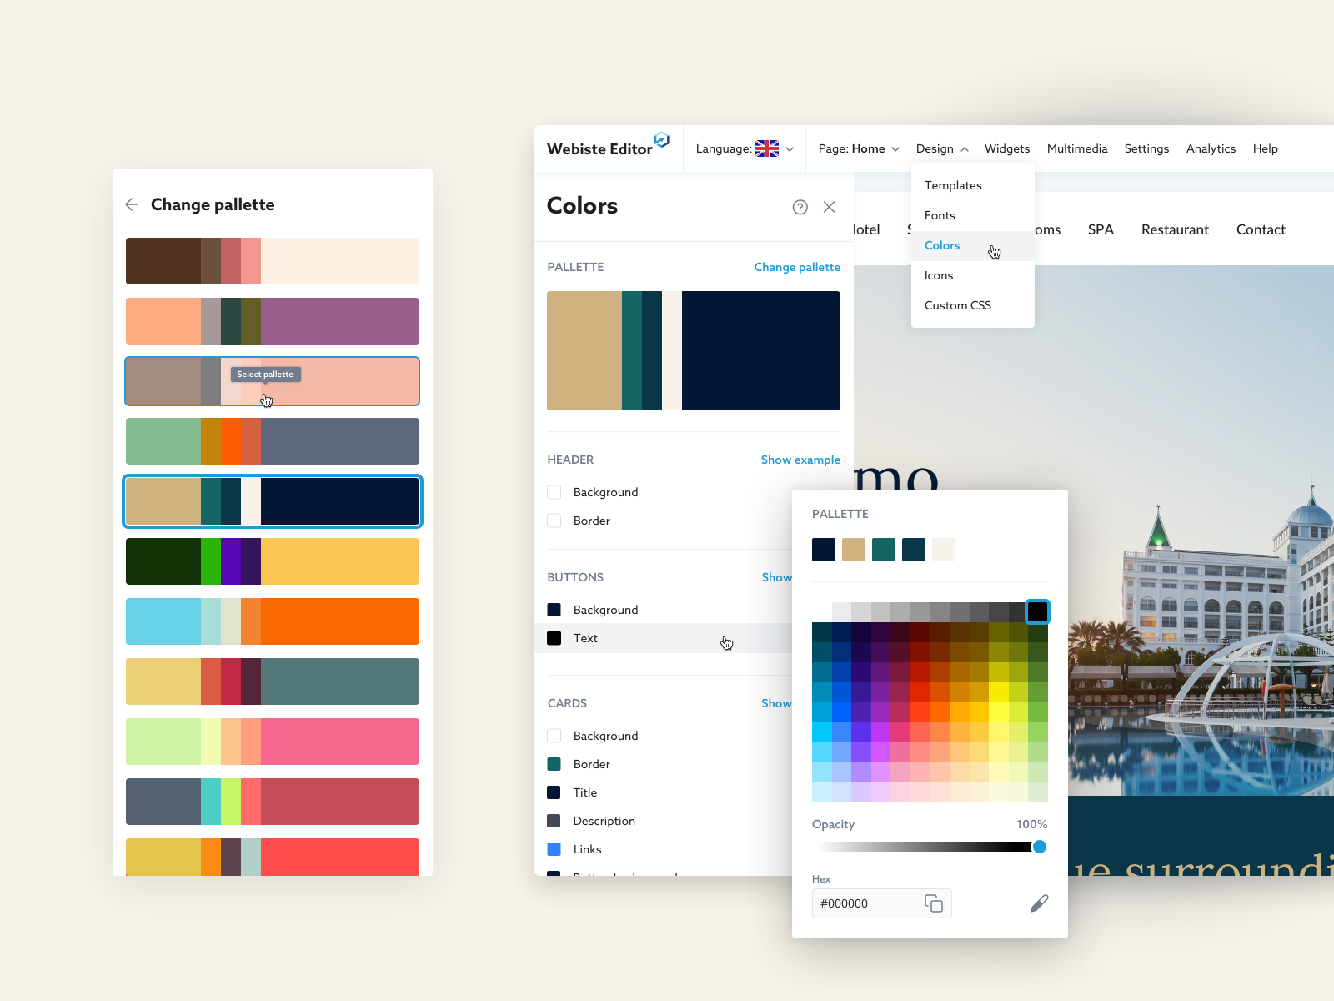Check the Header Border checkbox
The width and height of the screenshot is (1334, 1001).
pyautogui.click(x=554, y=521)
